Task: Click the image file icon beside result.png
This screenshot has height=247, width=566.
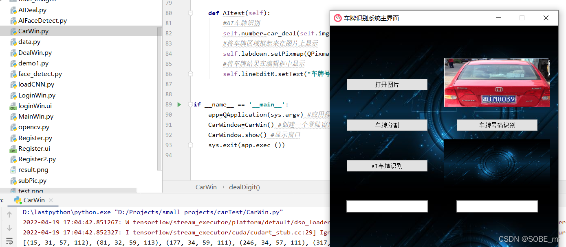Action: pos(13,170)
